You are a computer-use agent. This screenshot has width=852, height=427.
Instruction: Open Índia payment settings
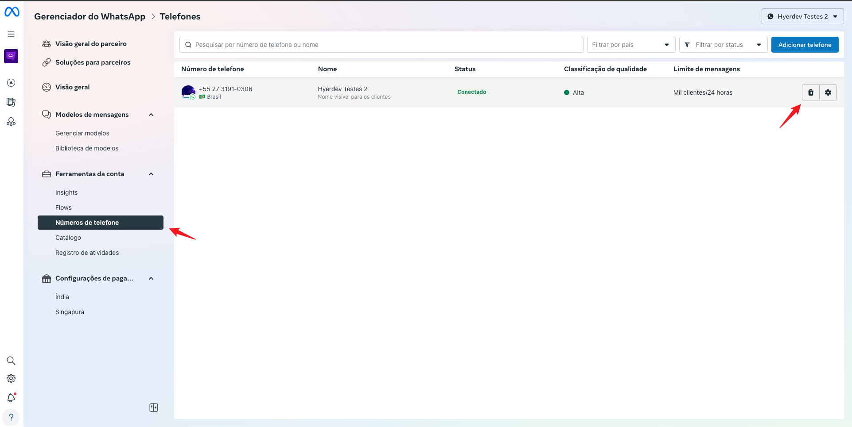(62, 297)
